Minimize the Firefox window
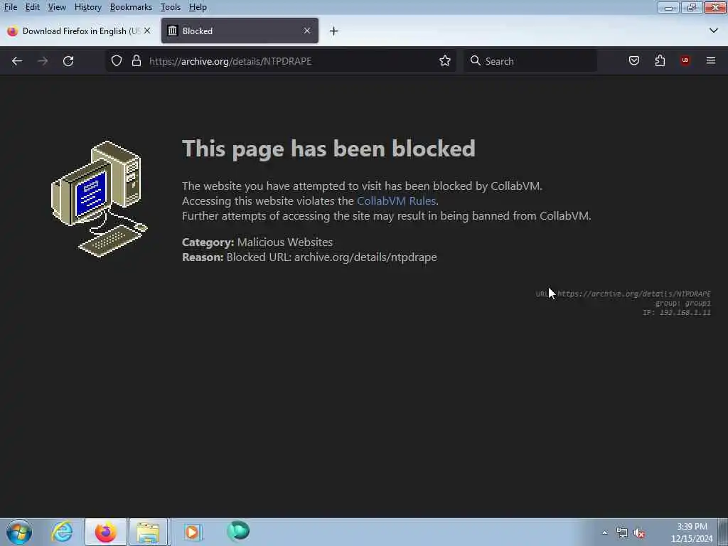 [x=668, y=7]
